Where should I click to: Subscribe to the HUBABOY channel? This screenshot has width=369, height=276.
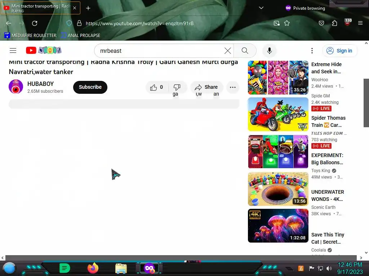90,87
